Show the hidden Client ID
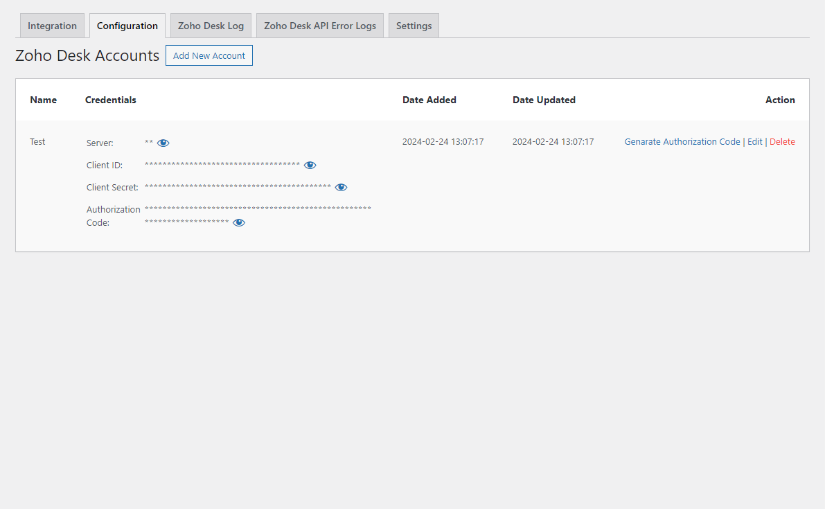 [x=310, y=165]
